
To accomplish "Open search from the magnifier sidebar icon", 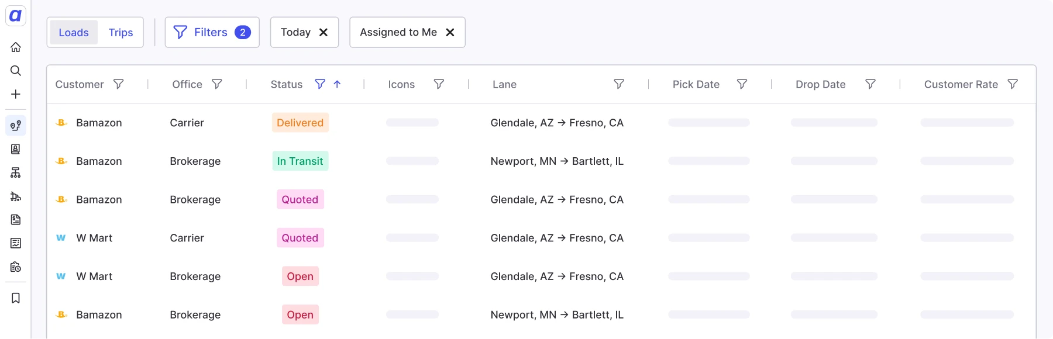I will click(16, 71).
